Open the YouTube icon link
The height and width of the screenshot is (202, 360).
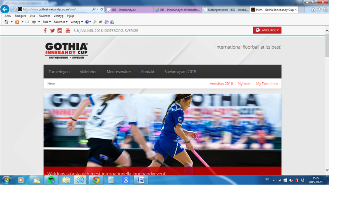68,31
